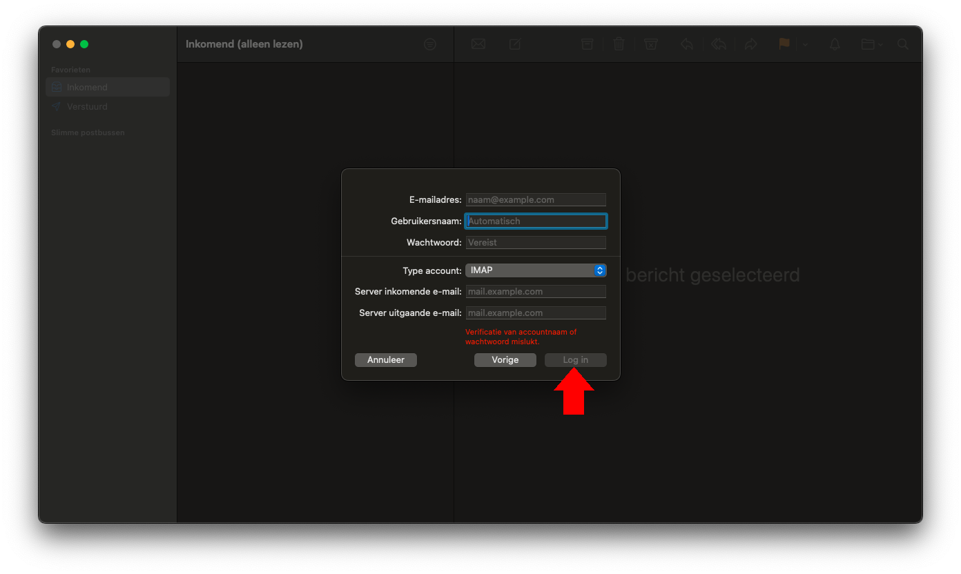961x574 pixels.
Task: Select the Reply icon
Action: pos(687,43)
